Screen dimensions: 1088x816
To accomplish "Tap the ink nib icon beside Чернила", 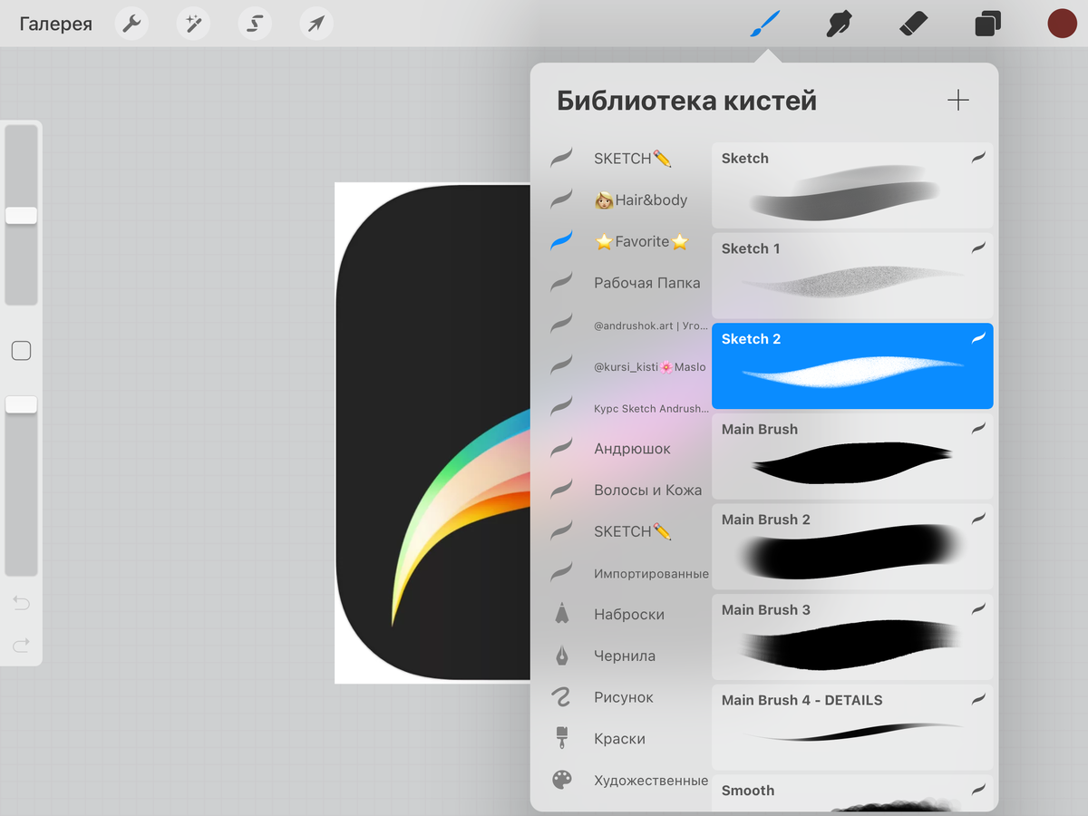I will pos(562,656).
